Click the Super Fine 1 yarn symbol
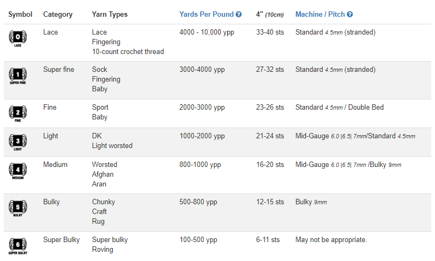Viewport: 435px width, 261px height. (x=18, y=76)
